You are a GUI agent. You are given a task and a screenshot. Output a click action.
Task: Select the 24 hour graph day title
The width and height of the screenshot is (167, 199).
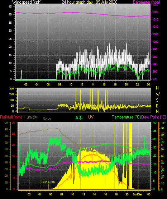(x=90, y=2)
